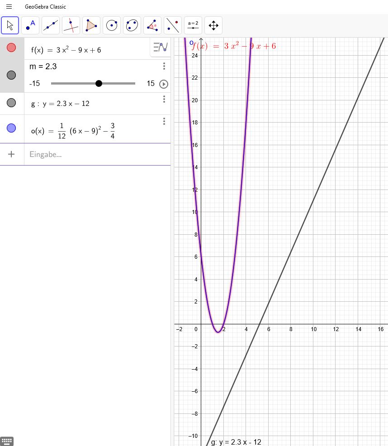The image size is (388, 446).
Task: Select the Slider a=2 tool
Action: click(193, 25)
